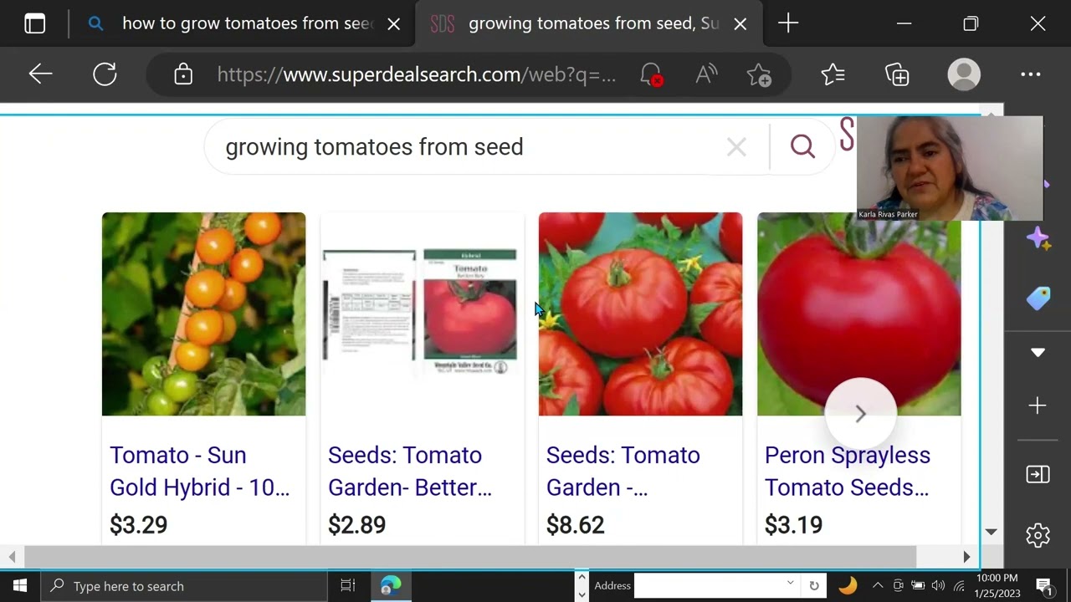1071x602 pixels.
Task: Add a sidebar app with plus
Action: tap(1038, 406)
